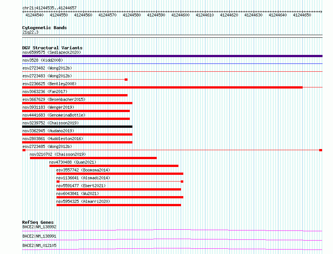This screenshot has height=254, width=333.
Task: Click the chr21:41244535..41244657 region label
Action: point(49,8)
